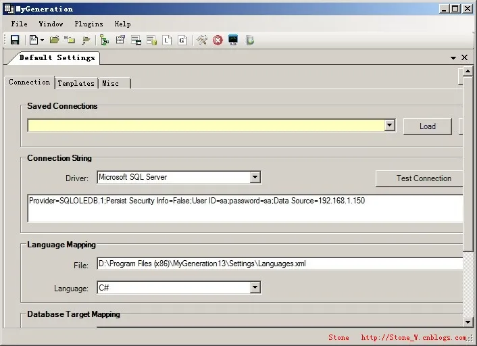477x346 pixels.
Task: Click the 'Language:' label
Action: (x=71, y=289)
